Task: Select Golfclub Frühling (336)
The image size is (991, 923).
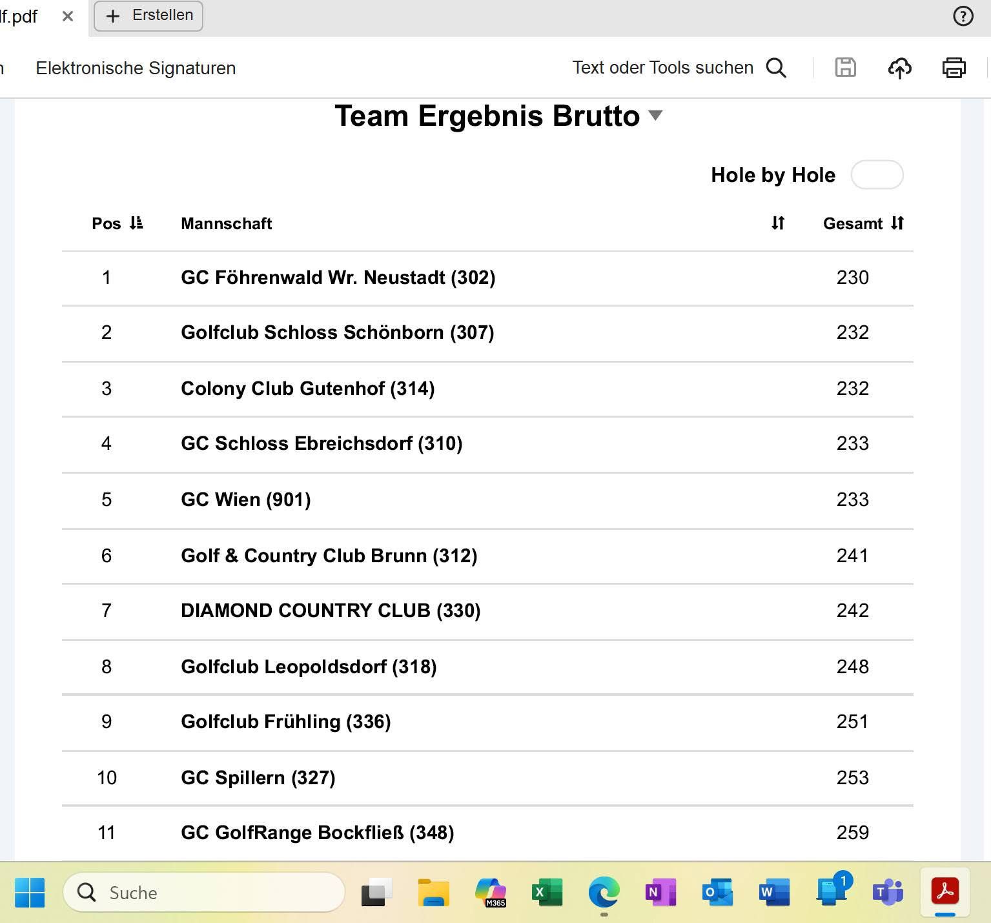Action: pos(286,722)
